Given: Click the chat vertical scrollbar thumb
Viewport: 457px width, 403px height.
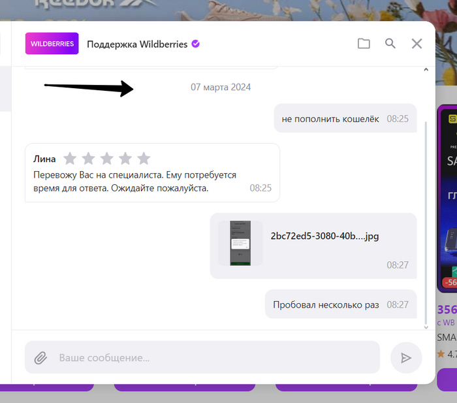Looking at the screenshot, I should tap(426, 222).
